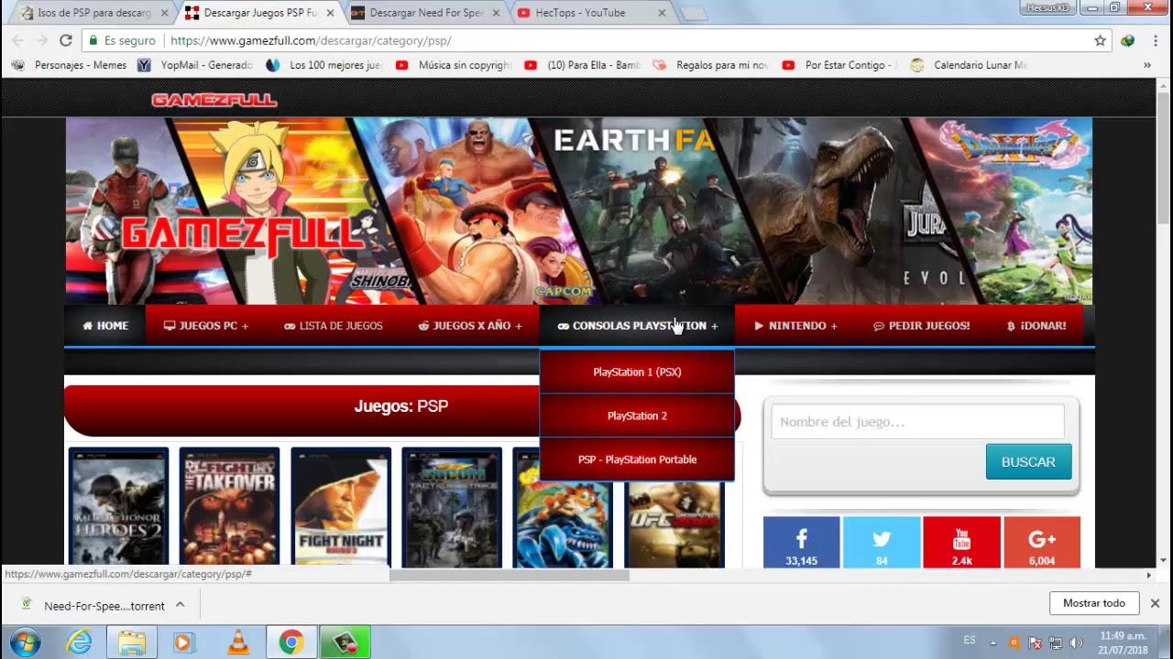Click the ES language indicator in tray

970,640
